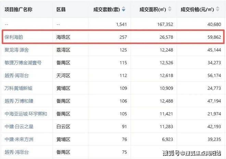Open the 中建·白云之星 project link

point(19,127)
